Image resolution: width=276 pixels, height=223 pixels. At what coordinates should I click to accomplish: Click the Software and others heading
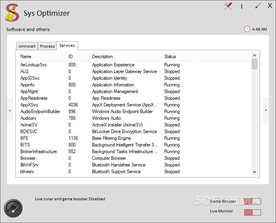tap(28, 29)
